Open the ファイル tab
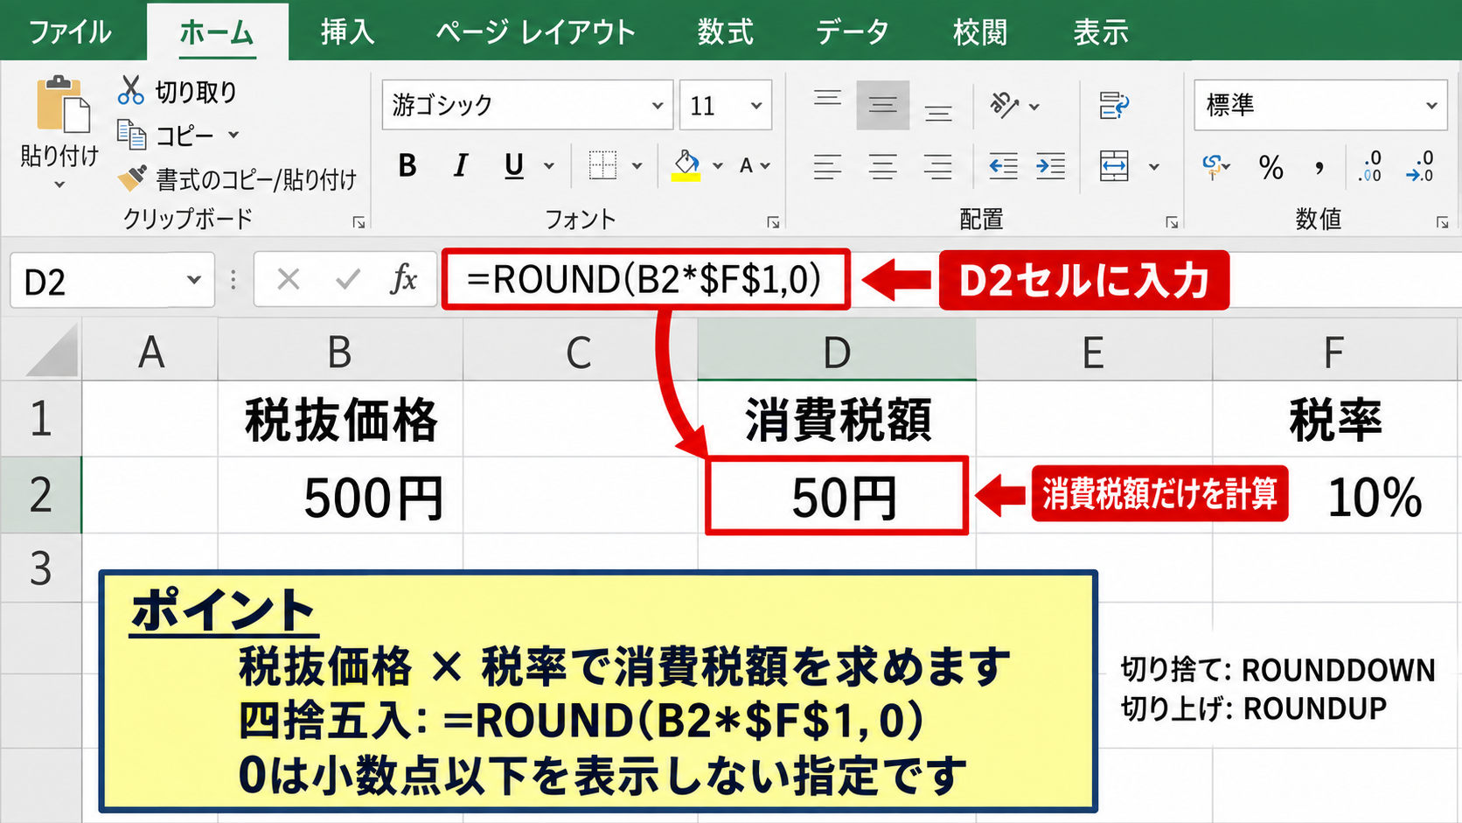Screen dimensions: 1462x823 69,32
